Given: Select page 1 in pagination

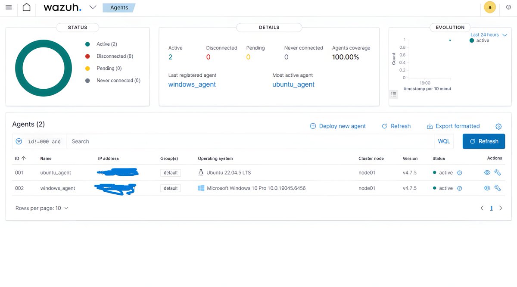Looking at the screenshot, I should click(491, 208).
